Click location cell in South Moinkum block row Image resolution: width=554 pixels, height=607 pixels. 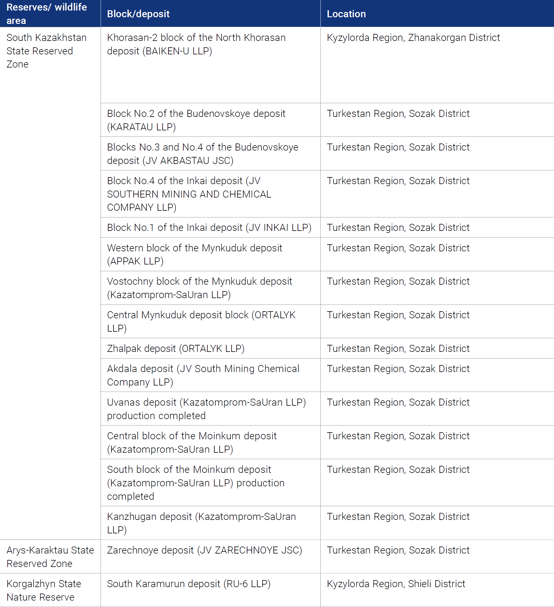437,483
